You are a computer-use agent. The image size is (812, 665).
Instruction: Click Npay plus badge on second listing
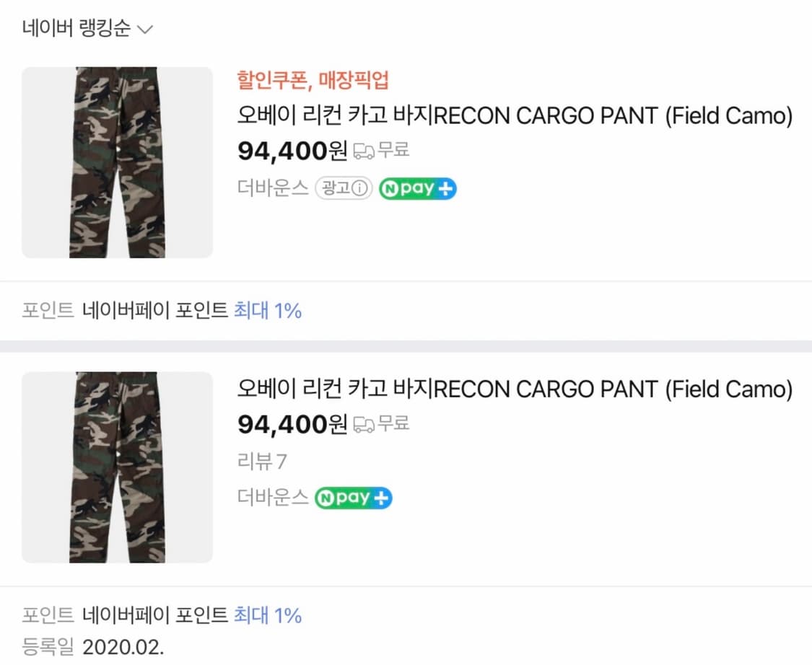pyautogui.click(x=353, y=498)
